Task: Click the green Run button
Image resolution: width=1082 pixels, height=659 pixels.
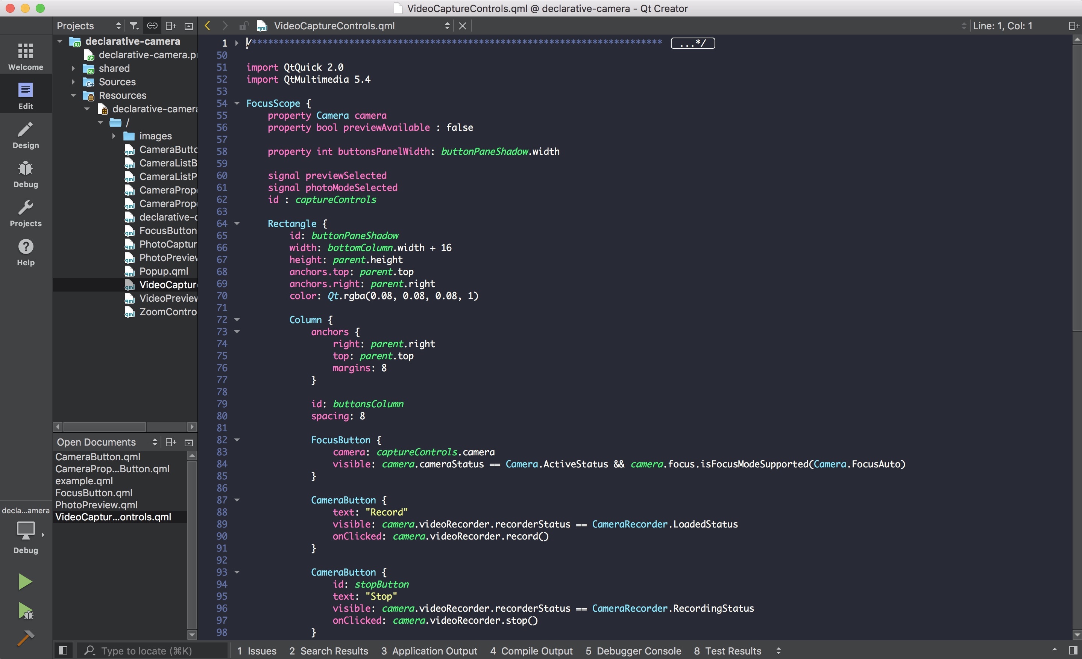Action: [25, 582]
